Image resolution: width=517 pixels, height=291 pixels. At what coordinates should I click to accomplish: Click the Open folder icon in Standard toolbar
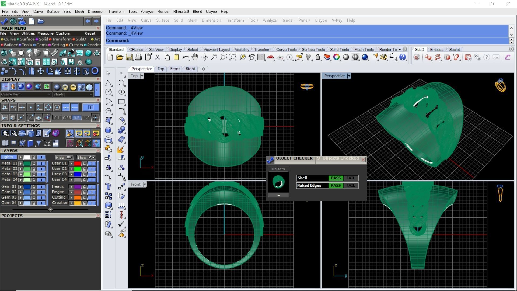(120, 57)
